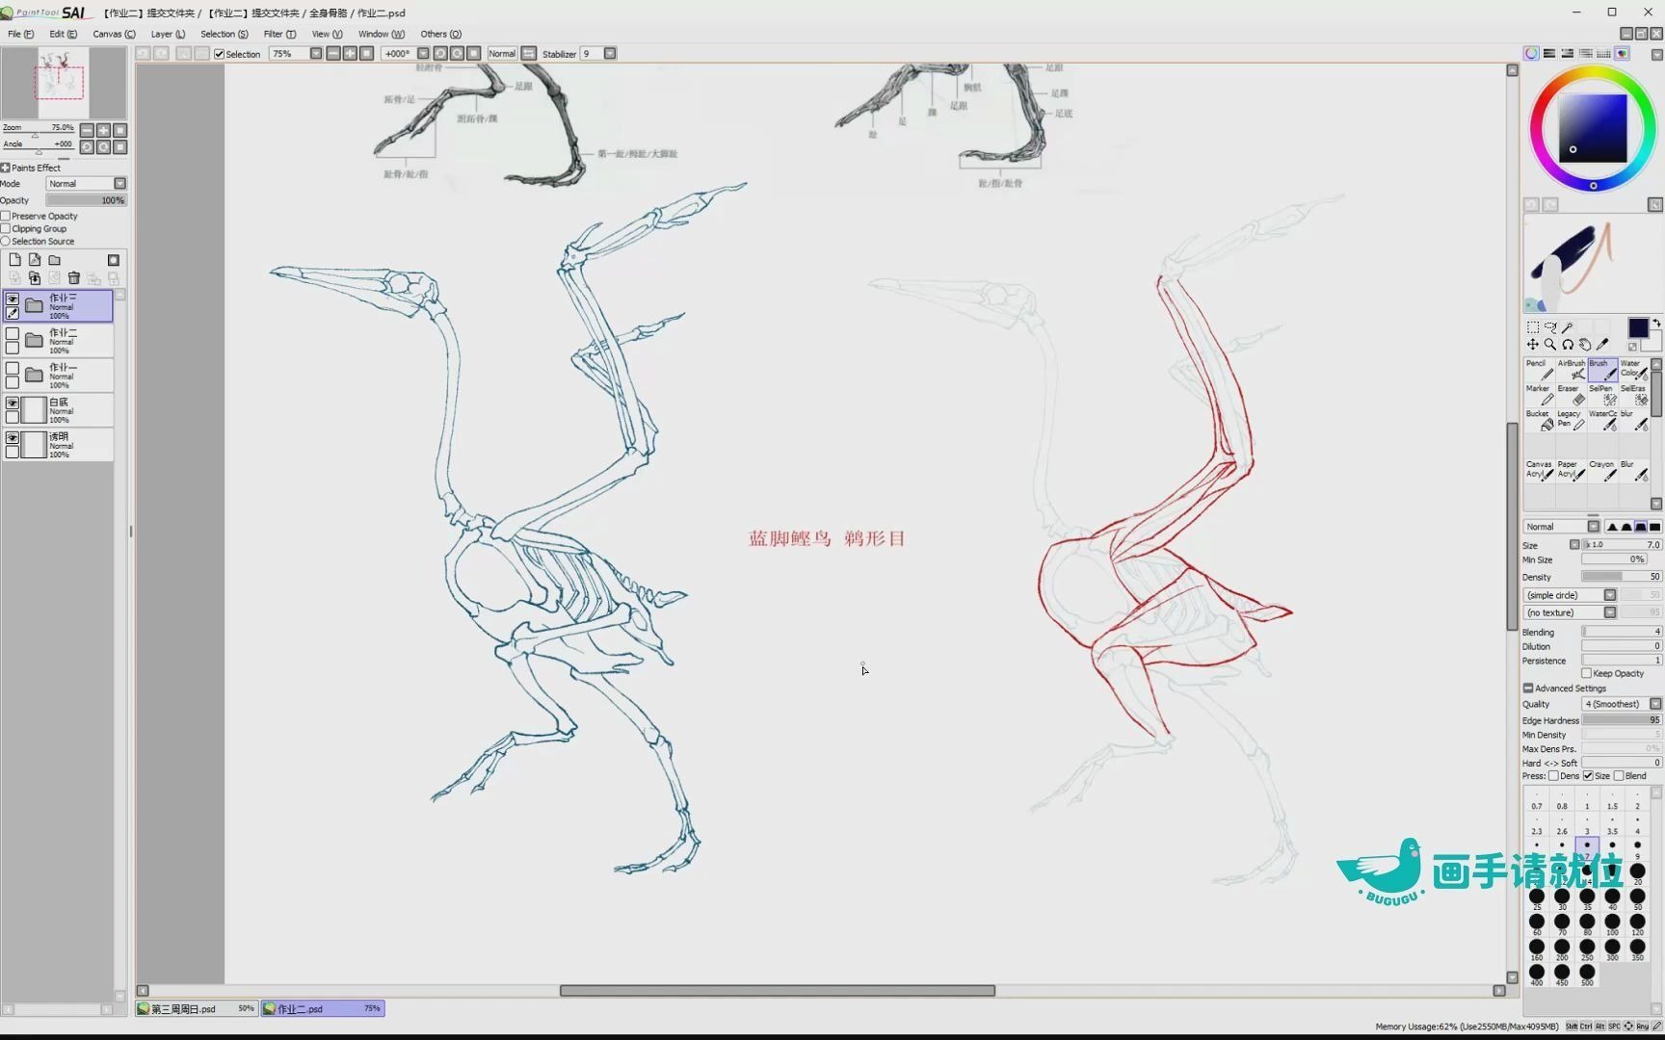Create a new linework layer

point(35,260)
